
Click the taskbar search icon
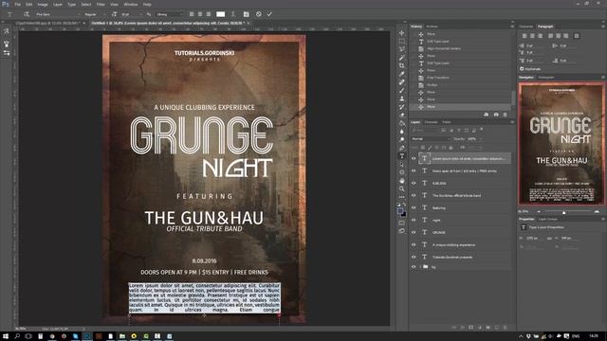click(17, 336)
